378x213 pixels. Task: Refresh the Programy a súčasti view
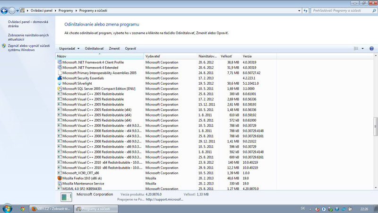[x=305, y=10]
